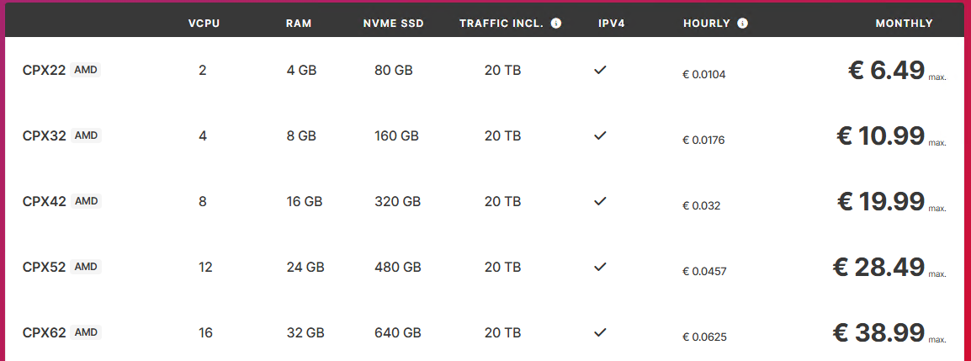Click the Monthly column header
The image size is (971, 361).
pos(904,24)
